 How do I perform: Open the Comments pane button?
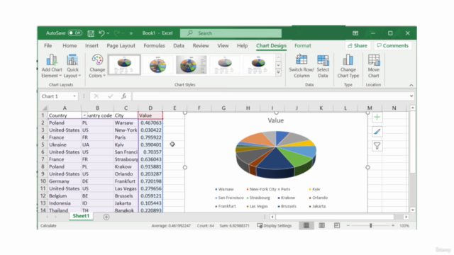(x=392, y=45)
